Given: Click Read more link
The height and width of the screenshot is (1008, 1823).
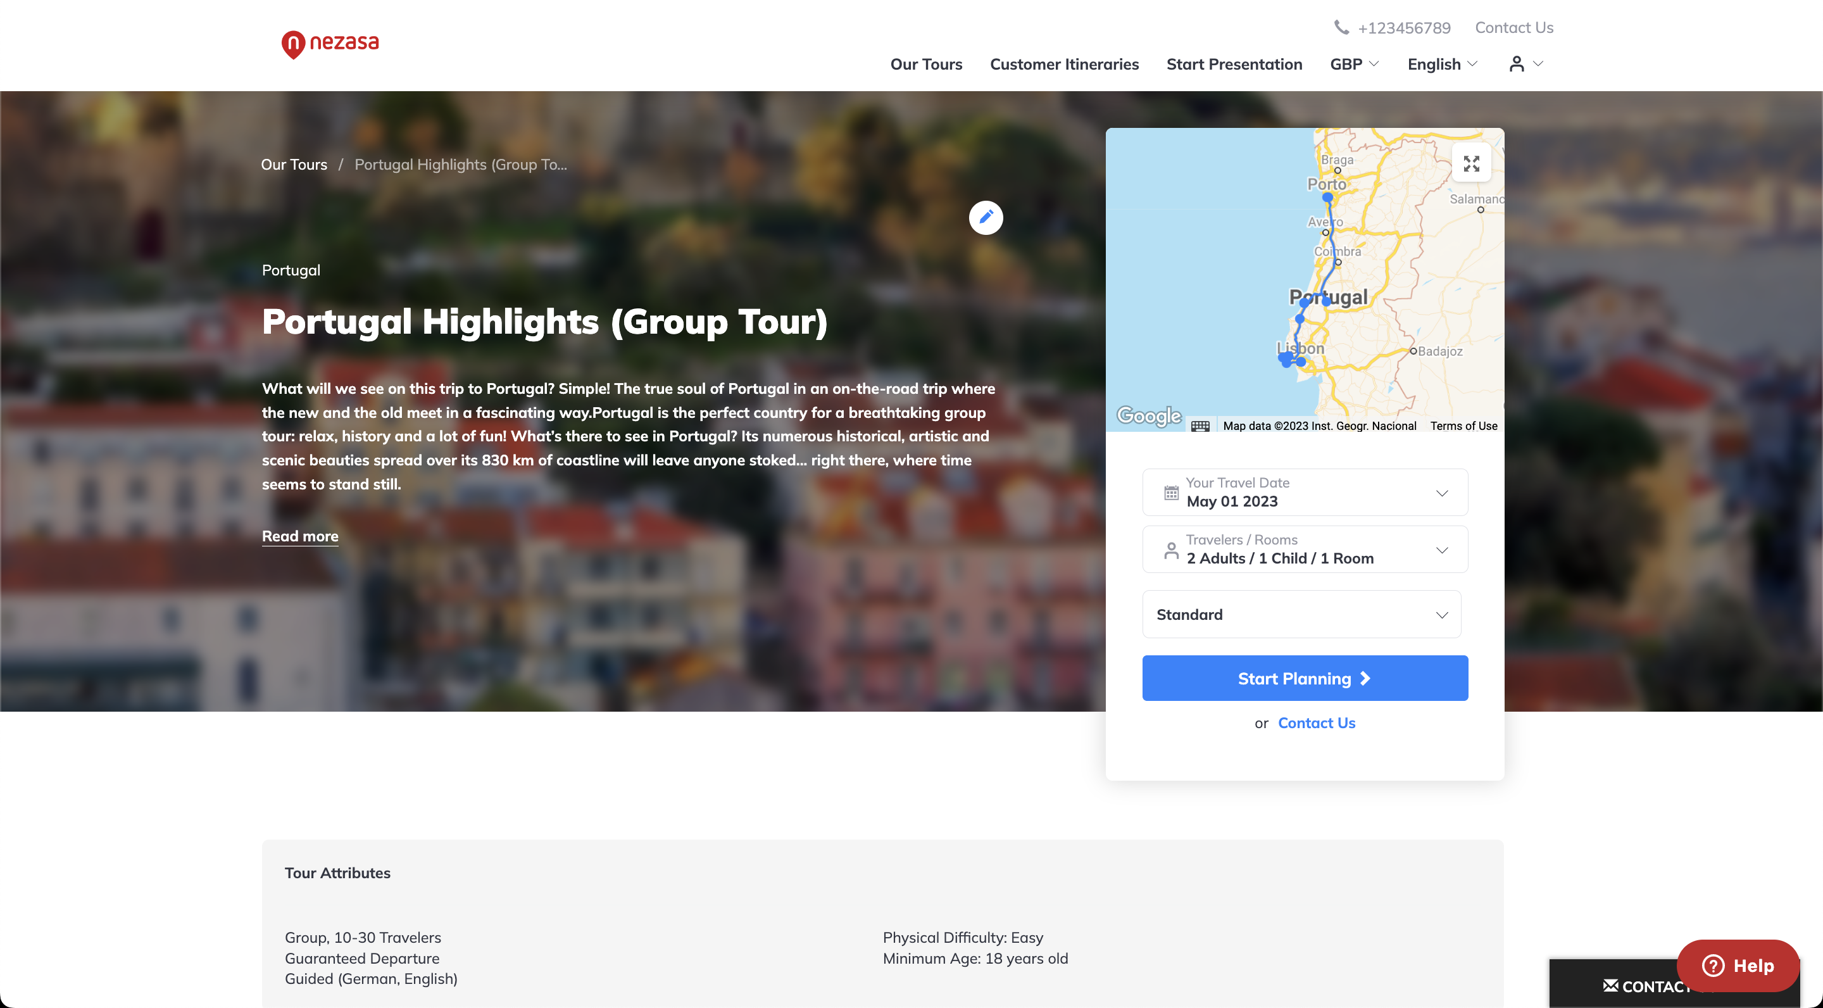Looking at the screenshot, I should pos(300,536).
